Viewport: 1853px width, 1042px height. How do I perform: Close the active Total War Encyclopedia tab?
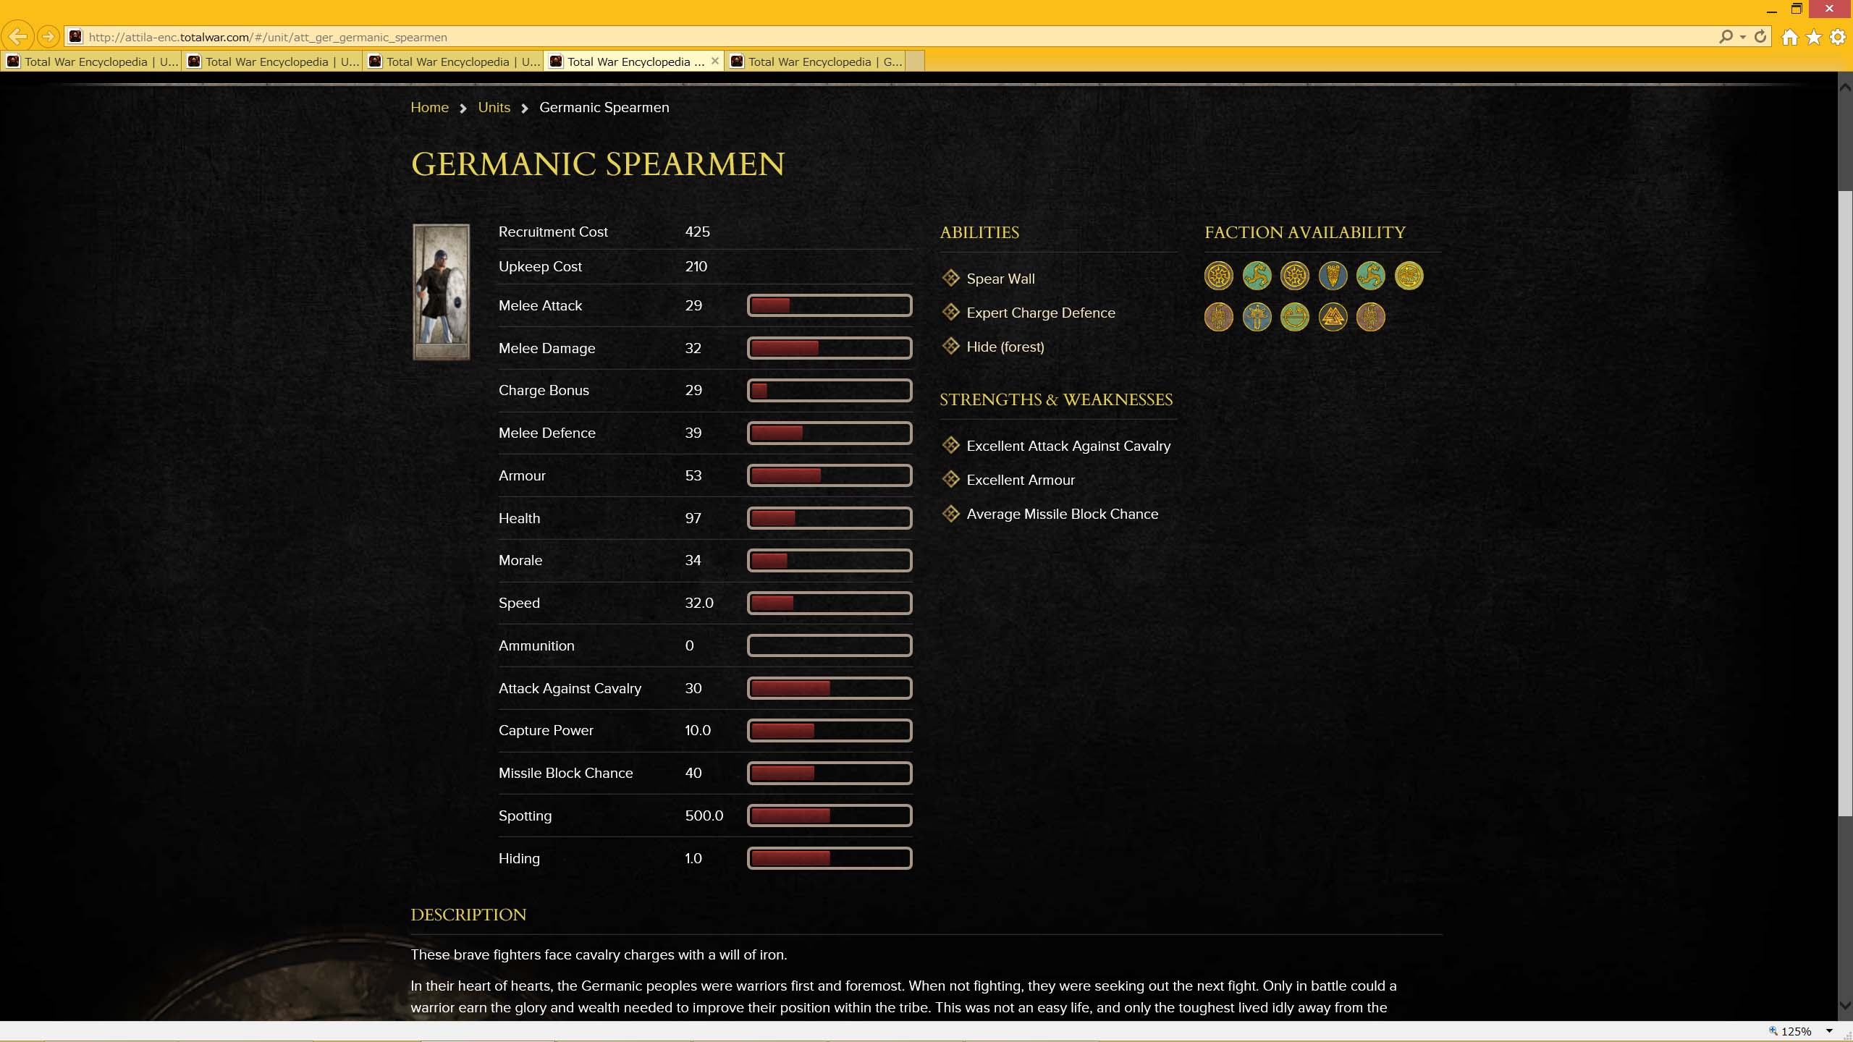pos(715,61)
